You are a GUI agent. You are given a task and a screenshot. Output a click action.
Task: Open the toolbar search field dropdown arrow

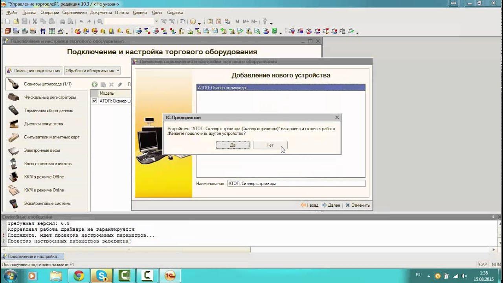pos(156,21)
